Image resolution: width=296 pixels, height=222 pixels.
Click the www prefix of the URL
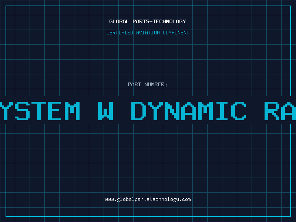(x=109, y=200)
